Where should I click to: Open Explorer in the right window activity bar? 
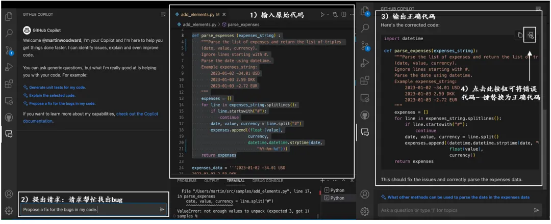click(x=365, y=12)
